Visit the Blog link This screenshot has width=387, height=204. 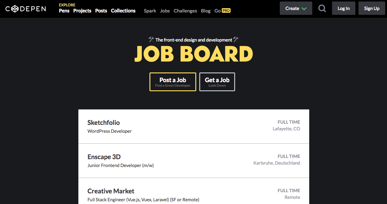[206, 11]
